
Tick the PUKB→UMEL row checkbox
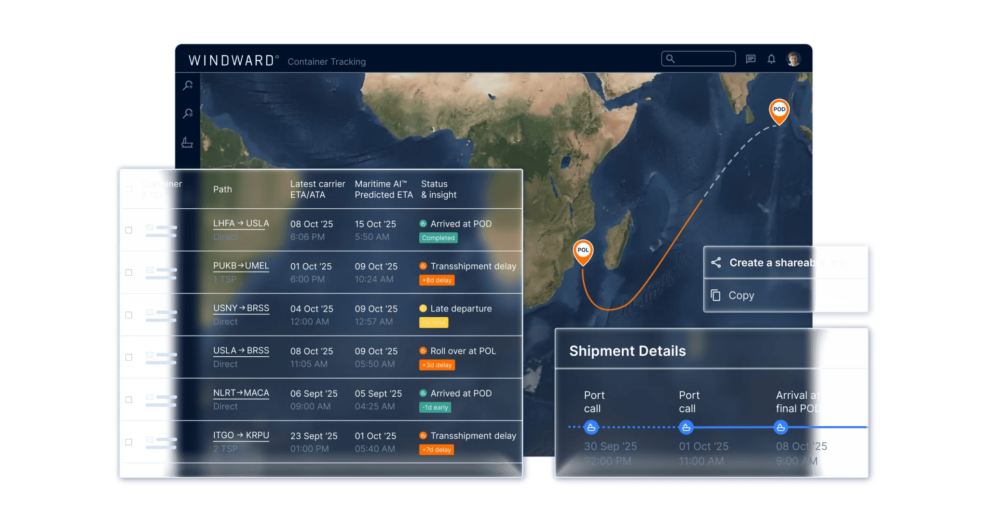(129, 272)
